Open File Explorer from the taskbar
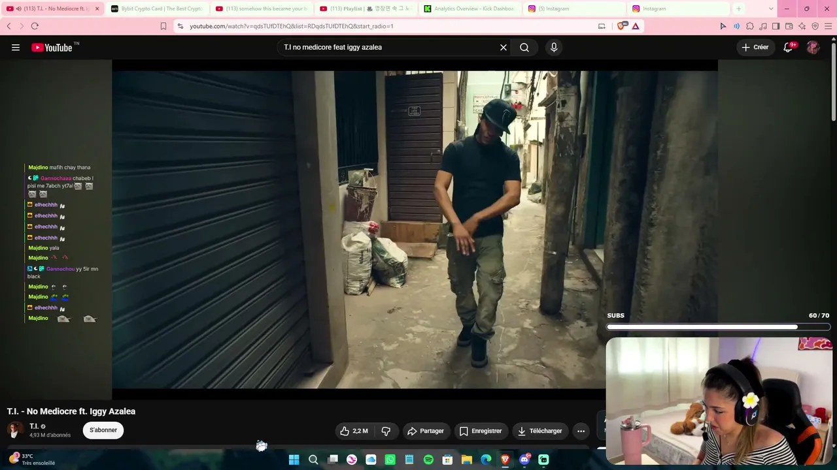Image resolution: width=837 pixels, height=470 pixels. click(x=467, y=460)
